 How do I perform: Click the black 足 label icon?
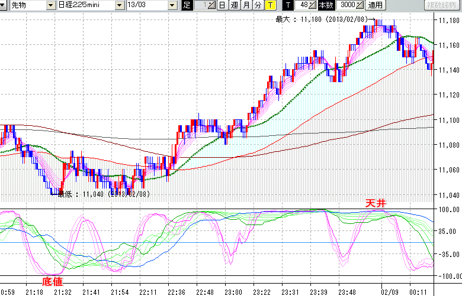pos(187,5)
